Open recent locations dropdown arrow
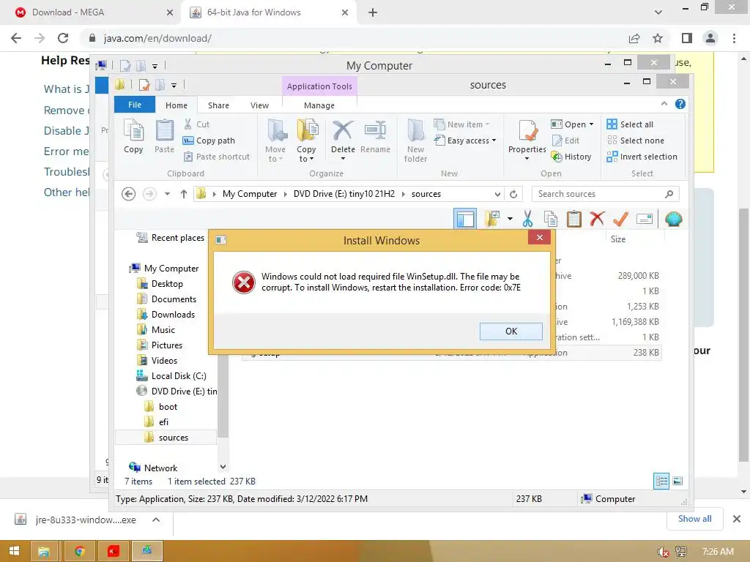The image size is (750, 562). [x=167, y=194]
